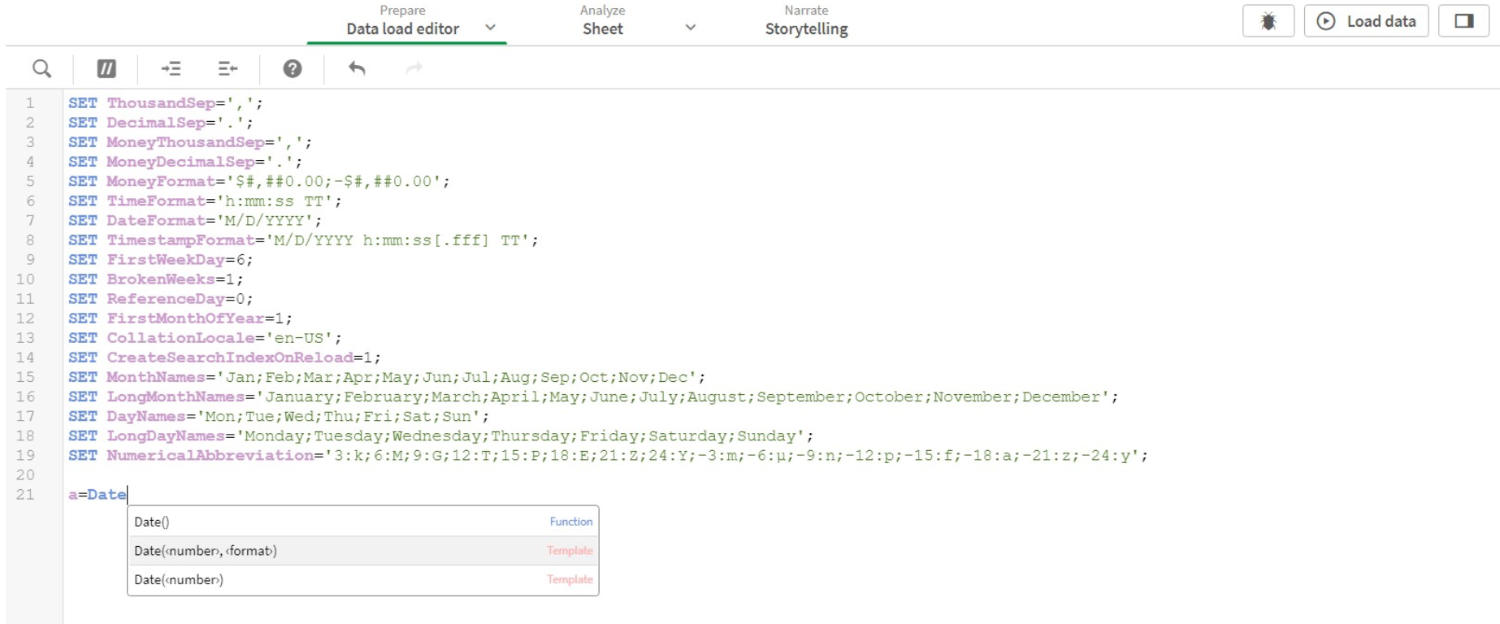Screen dimensions: 1500x624
Task: Open the Prepare Data load editor tab
Action: [402, 22]
